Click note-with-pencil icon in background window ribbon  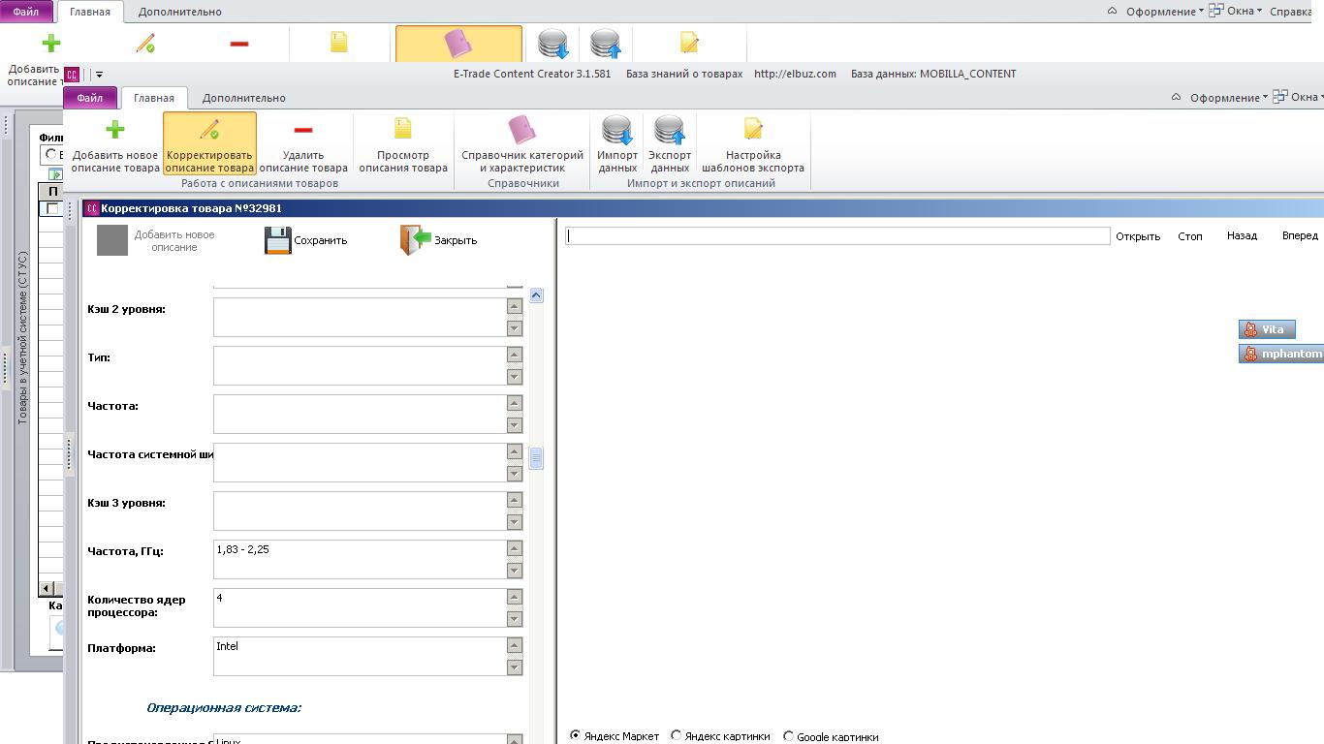[x=689, y=43]
